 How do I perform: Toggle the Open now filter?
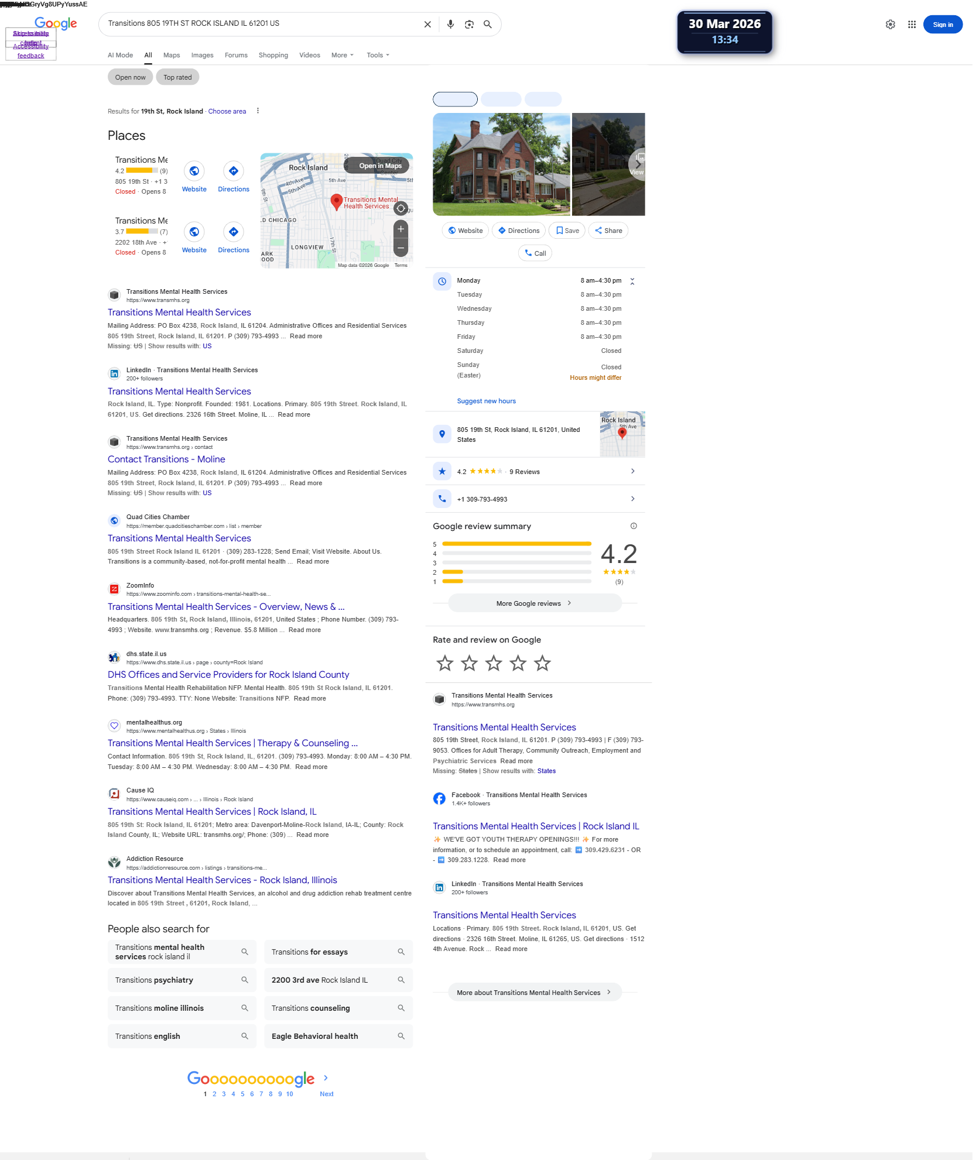131,77
